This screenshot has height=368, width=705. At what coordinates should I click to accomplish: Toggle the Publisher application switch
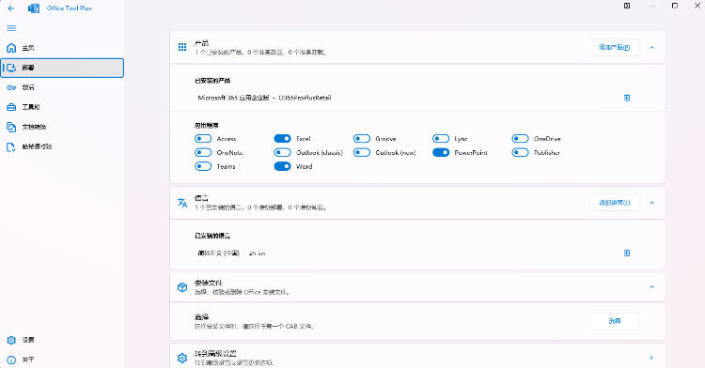[520, 153]
